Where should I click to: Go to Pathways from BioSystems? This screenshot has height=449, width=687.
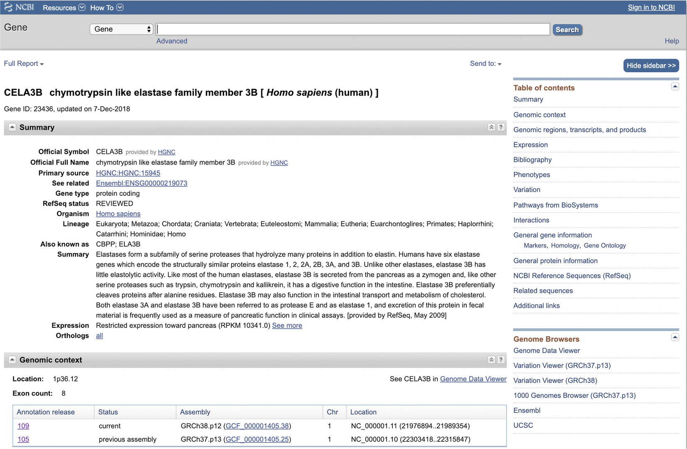[x=555, y=205]
